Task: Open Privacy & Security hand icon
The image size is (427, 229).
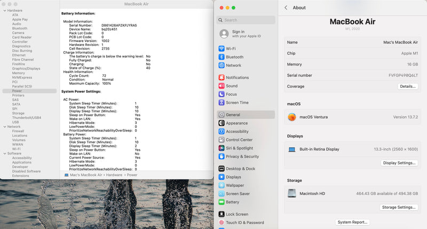Action: pos(222,157)
